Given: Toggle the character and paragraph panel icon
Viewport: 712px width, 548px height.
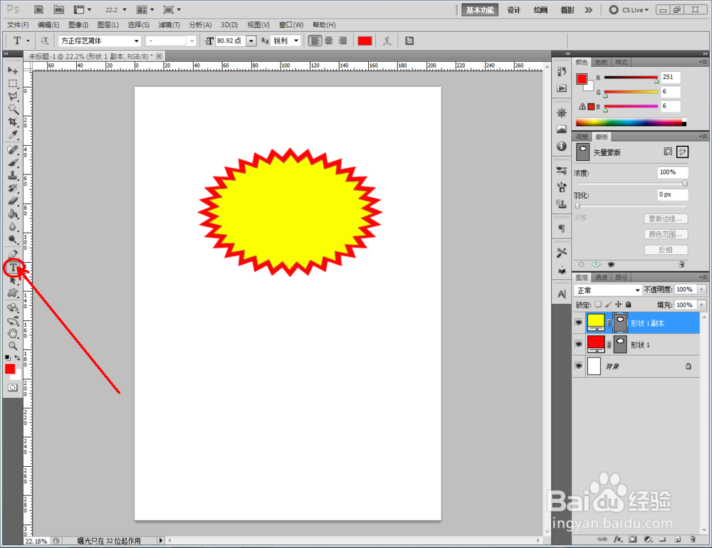Looking at the screenshot, I should (409, 41).
